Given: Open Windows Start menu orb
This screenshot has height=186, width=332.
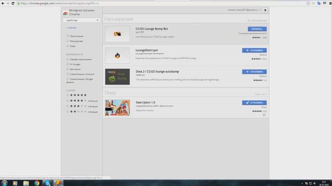Looking at the screenshot, I should (5, 183).
